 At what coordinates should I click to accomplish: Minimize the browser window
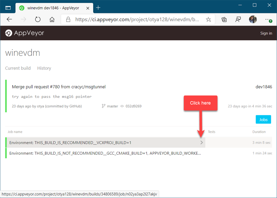tap(240, 5)
